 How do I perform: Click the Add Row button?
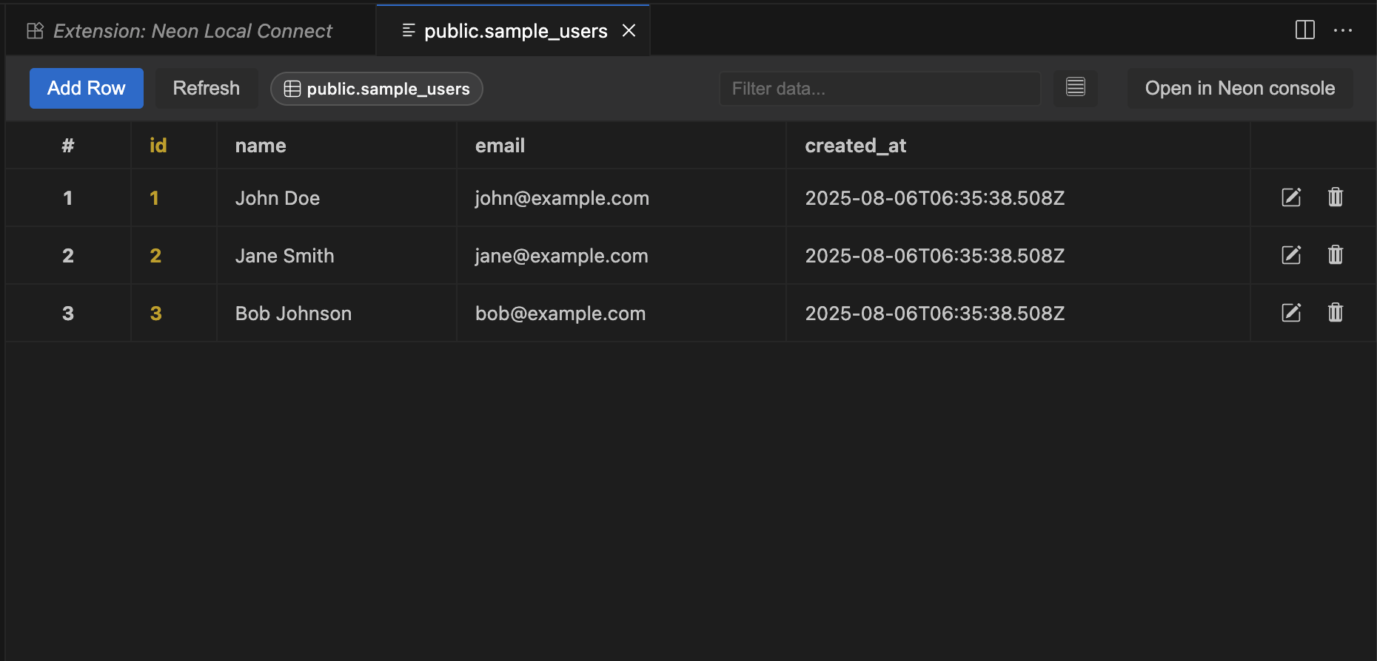pos(86,88)
